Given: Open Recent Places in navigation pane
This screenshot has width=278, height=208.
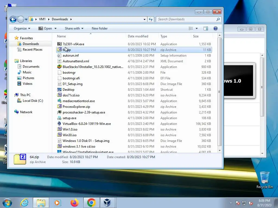Looking at the screenshot, I should coord(33,50).
